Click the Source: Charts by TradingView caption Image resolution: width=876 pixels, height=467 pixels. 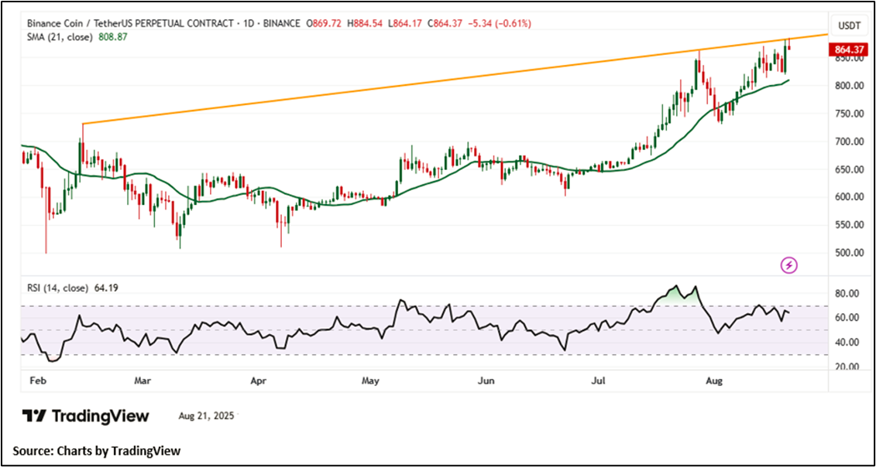[x=98, y=450]
